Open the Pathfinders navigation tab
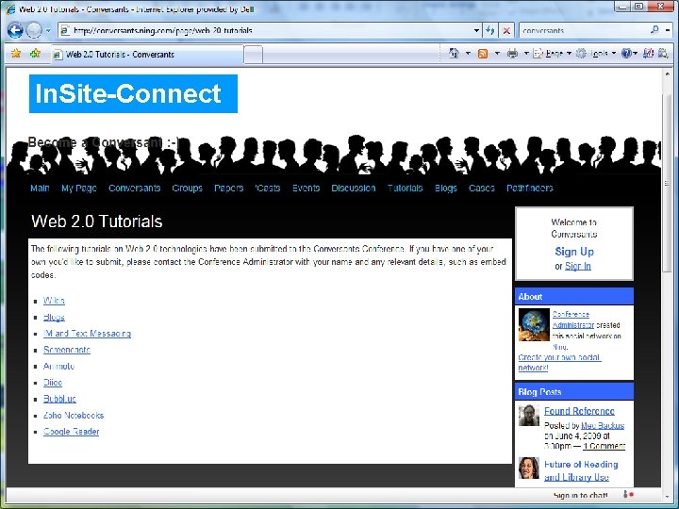The width and height of the screenshot is (679, 509). [530, 189]
